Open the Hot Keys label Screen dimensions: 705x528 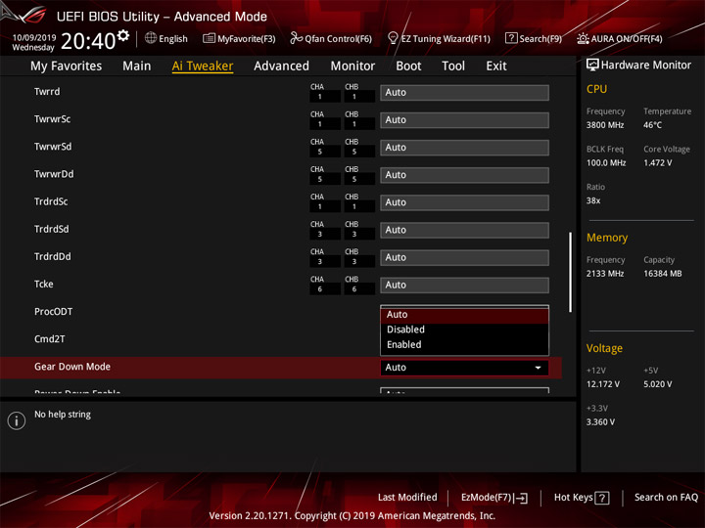[573, 498]
